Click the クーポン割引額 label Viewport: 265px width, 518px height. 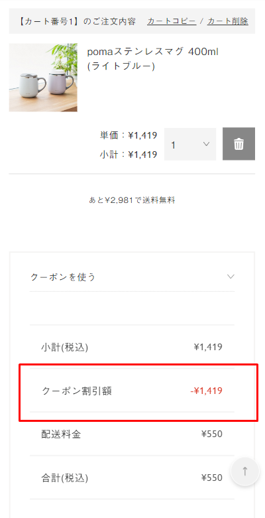point(77,391)
